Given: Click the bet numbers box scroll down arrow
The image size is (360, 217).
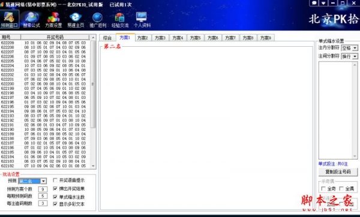Looking at the screenshot, I should (x=355, y=156).
